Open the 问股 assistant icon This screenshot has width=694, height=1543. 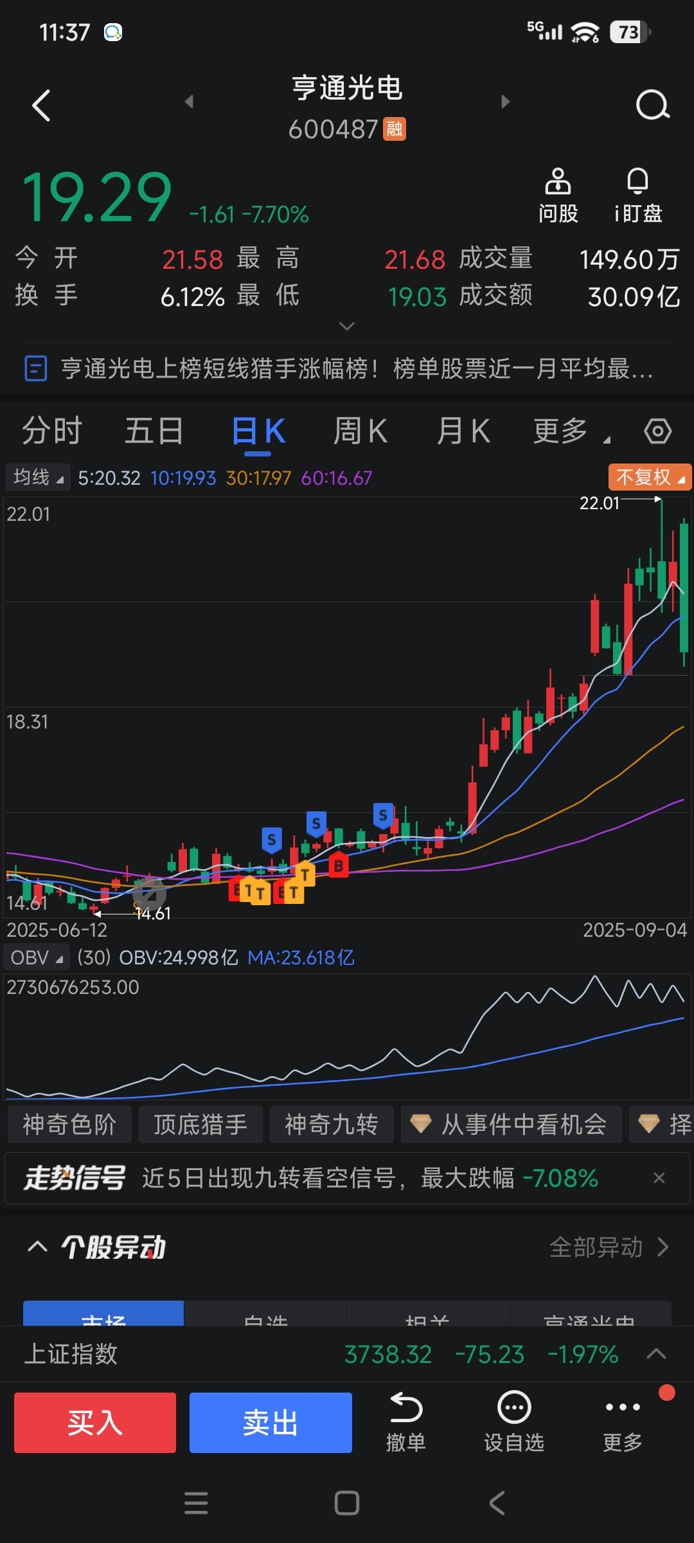pos(558,196)
